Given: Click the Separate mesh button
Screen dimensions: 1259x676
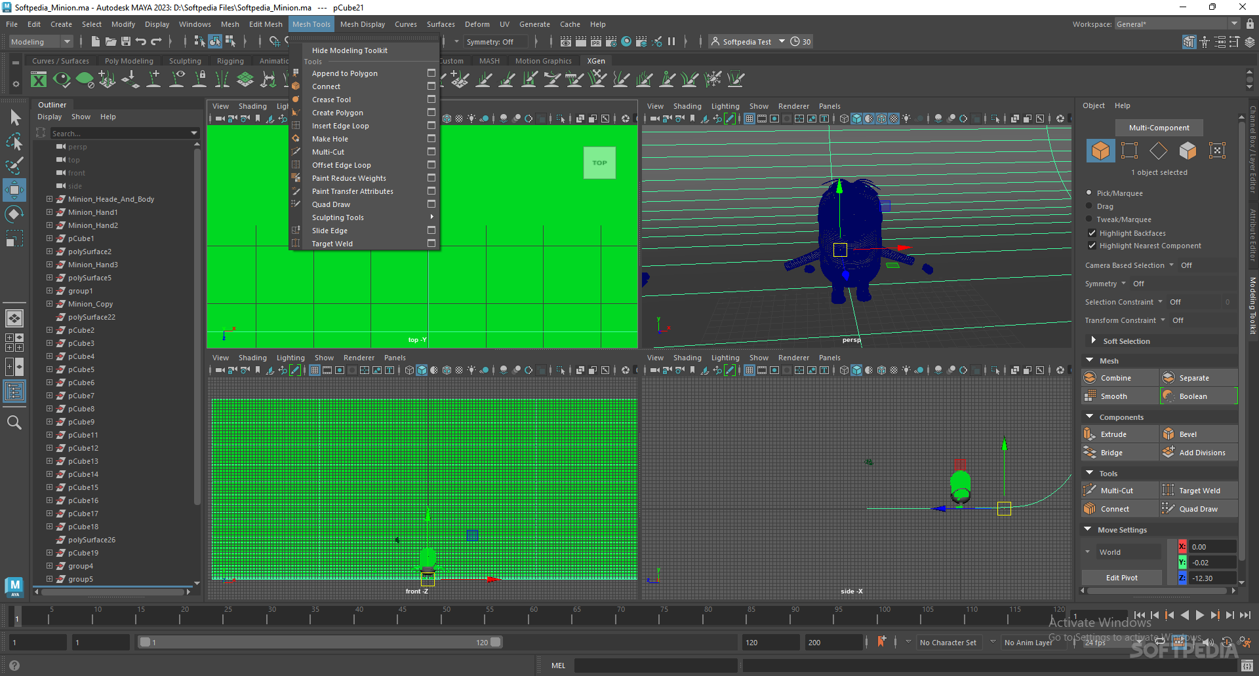Looking at the screenshot, I should click(1199, 378).
